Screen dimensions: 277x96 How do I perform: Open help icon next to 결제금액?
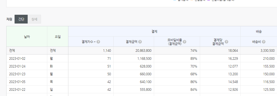140,42
